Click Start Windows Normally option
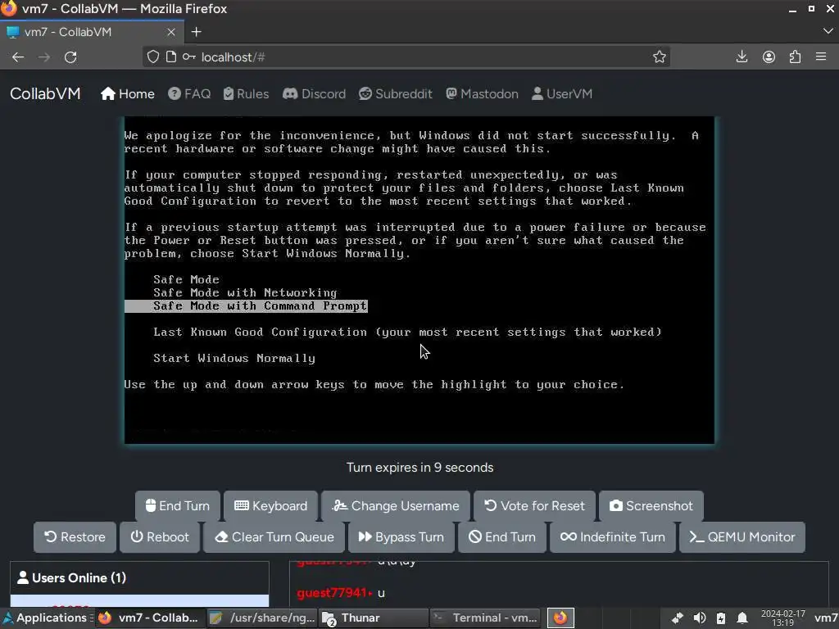 (234, 359)
